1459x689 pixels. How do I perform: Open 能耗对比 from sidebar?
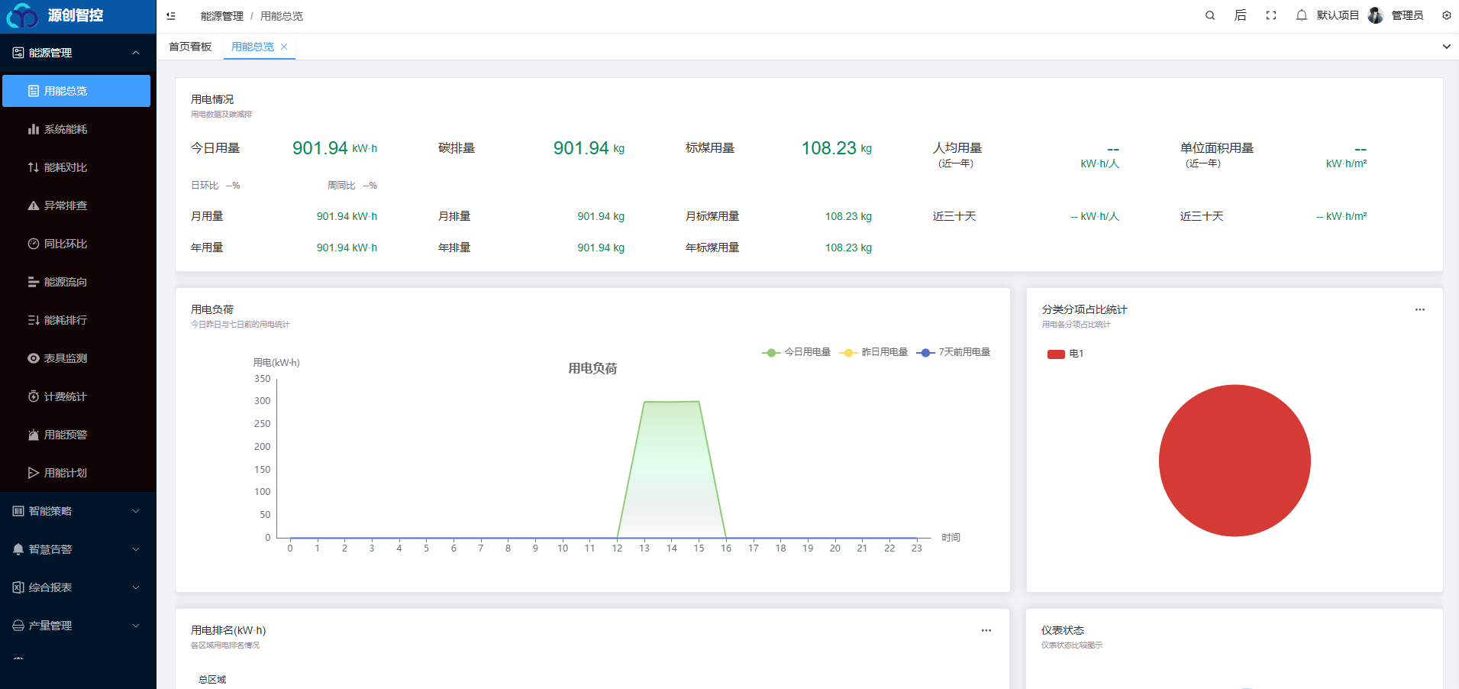pos(76,167)
